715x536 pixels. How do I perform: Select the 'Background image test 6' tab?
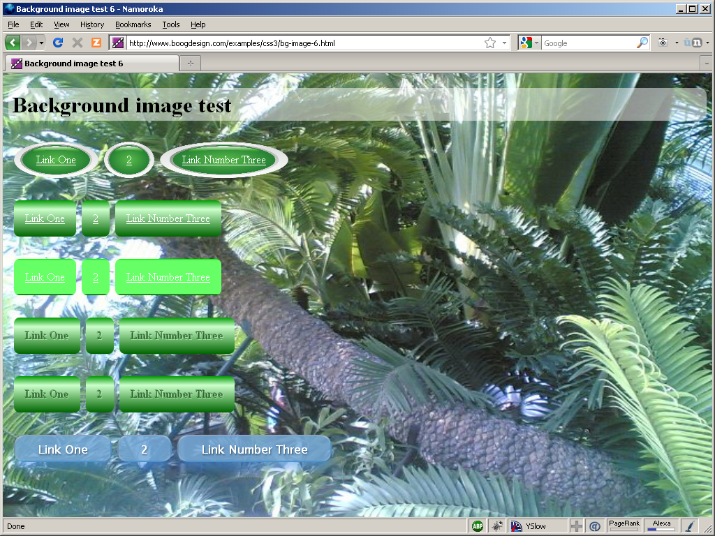tap(91, 64)
